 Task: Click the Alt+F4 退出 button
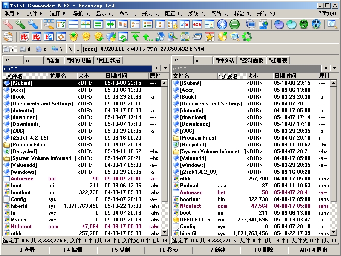[x=313, y=250]
